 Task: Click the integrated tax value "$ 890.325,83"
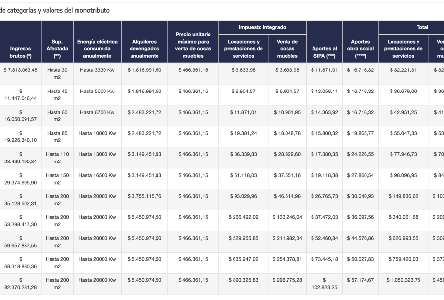[243, 280]
